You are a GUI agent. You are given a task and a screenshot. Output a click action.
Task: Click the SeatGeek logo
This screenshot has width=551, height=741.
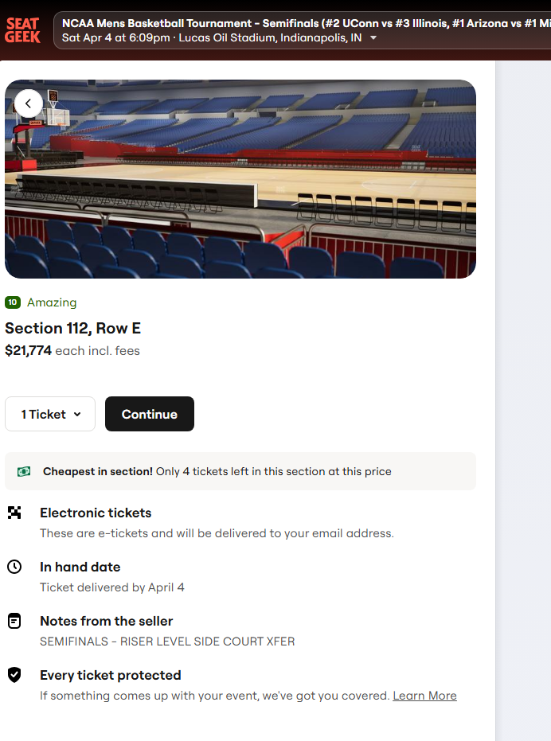(x=23, y=30)
